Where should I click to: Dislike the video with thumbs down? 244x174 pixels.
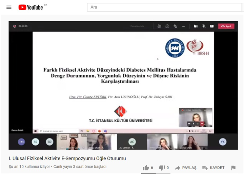pos(162,168)
